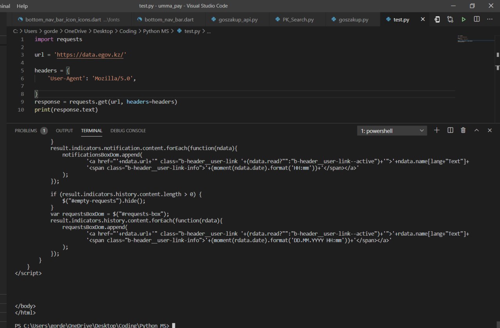The height and width of the screenshot is (328, 500).
Task: Add a new terminal with the plus icon
Action: tap(437, 130)
